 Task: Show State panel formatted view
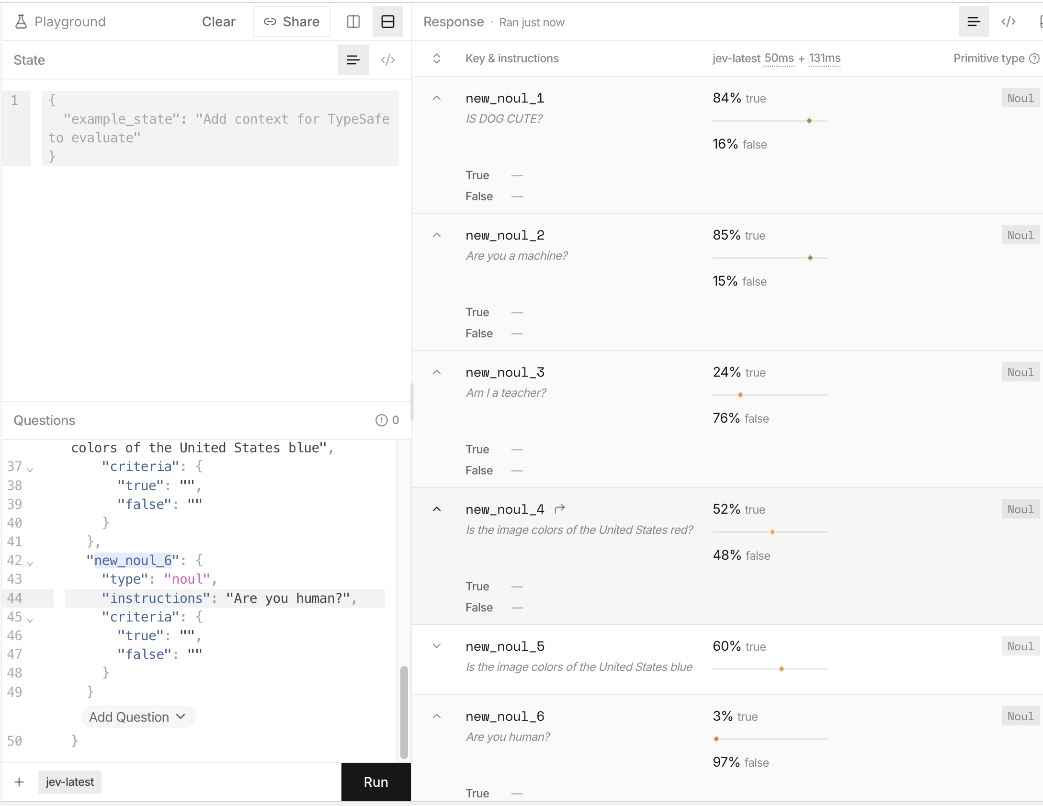[x=353, y=60]
